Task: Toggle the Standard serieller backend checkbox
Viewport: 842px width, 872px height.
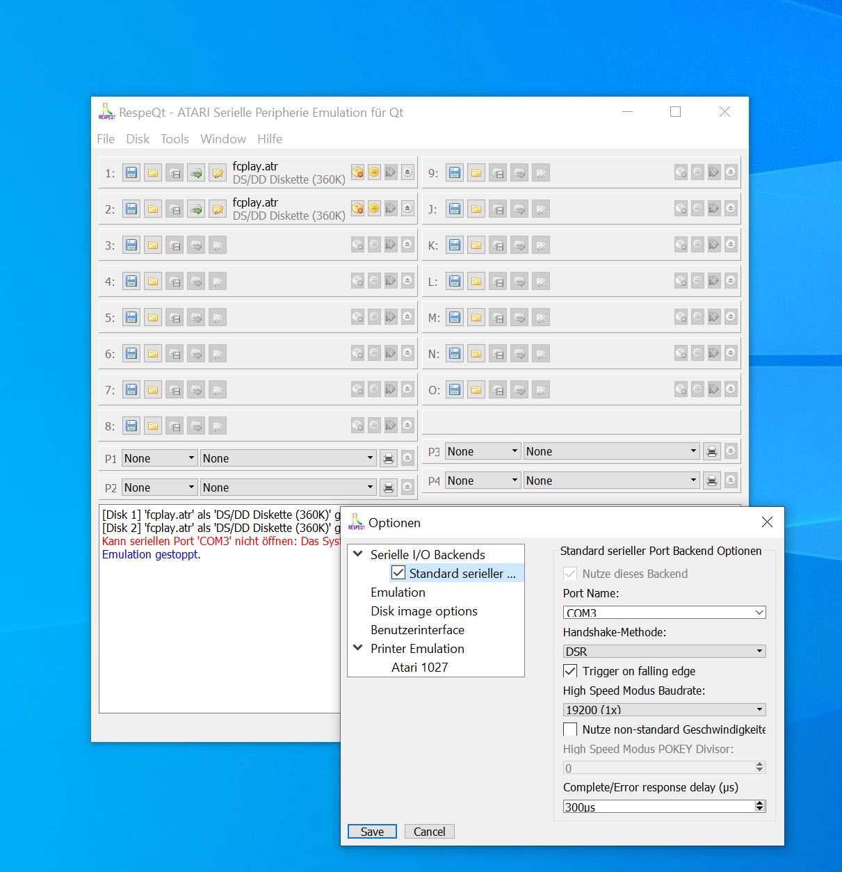Action: click(398, 573)
